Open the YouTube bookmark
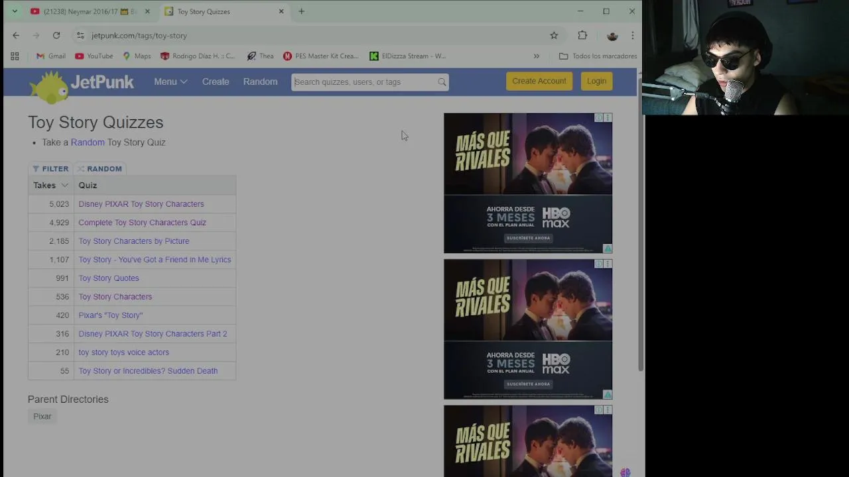This screenshot has height=477, width=849. pos(94,56)
